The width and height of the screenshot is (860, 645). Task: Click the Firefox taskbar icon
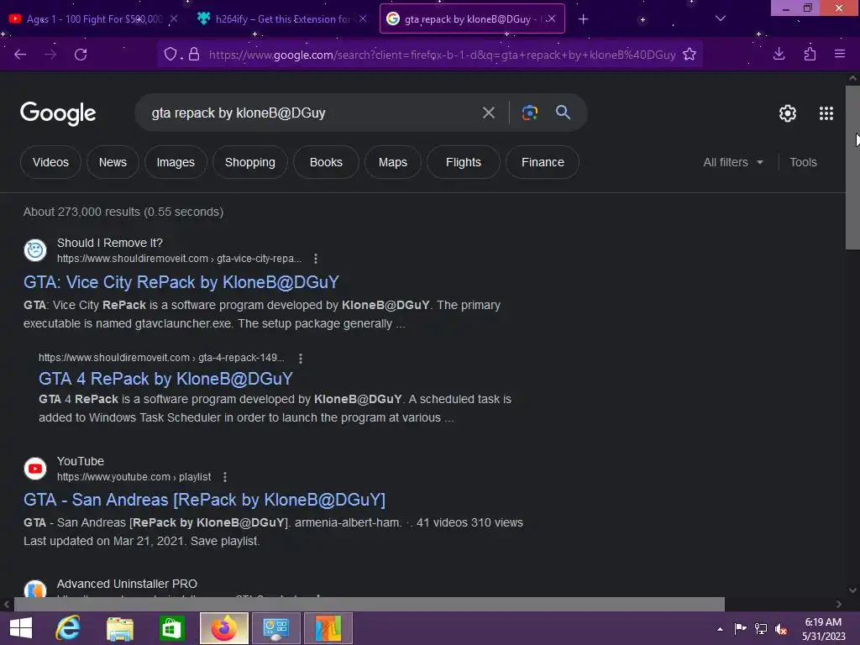click(x=223, y=628)
